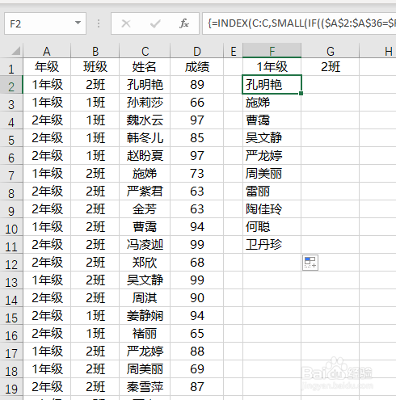The height and width of the screenshot is (400, 396).
Task: Click the 成绩 header cell
Action: tap(197, 67)
